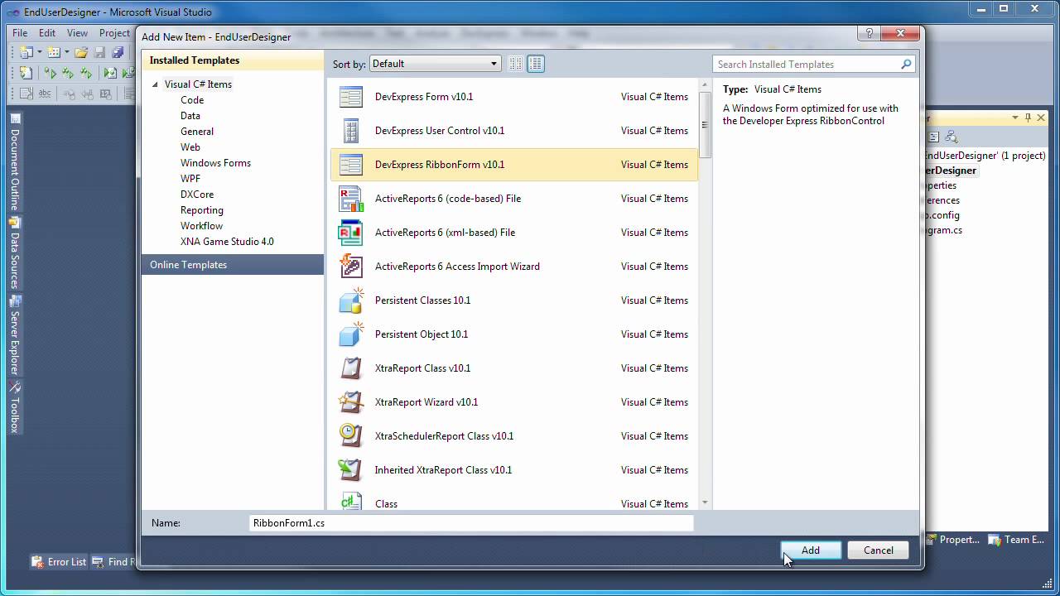Click template list scroll down arrow
This screenshot has width=1060, height=596.
705,502
